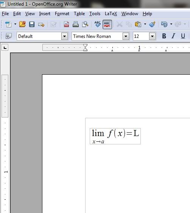Click the Writer document icon in title bar

[x=3, y=4]
